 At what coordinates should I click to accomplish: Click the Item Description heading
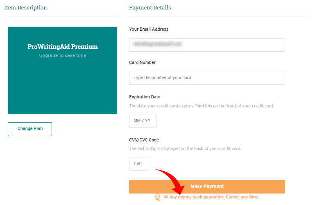[25, 8]
